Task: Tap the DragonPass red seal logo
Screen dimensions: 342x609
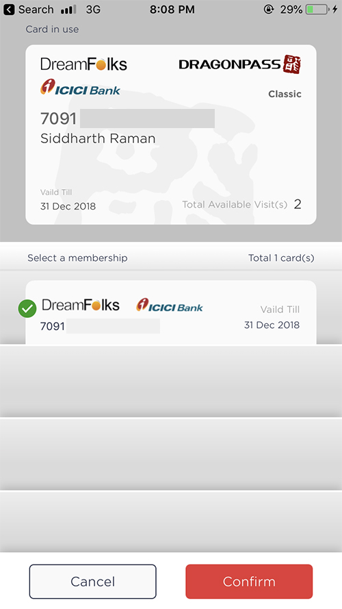Action: 292,64
